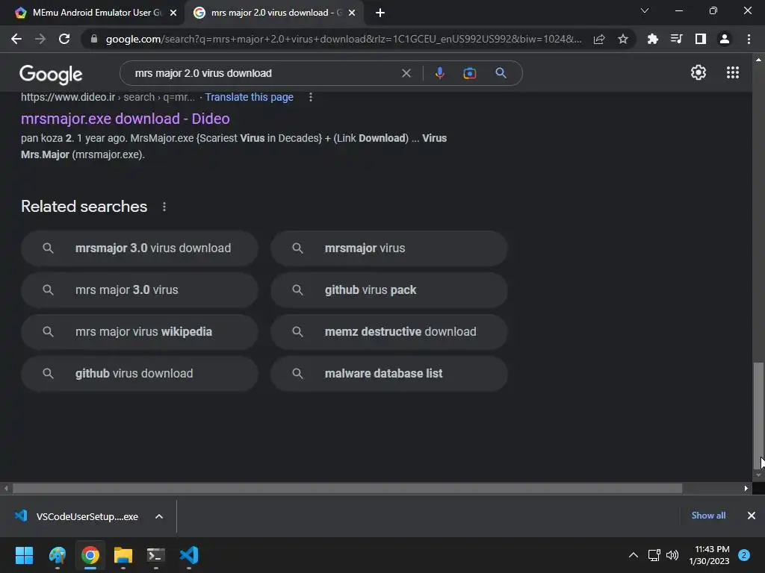The width and height of the screenshot is (765, 573).
Task: Open the colorful globe app in taskbar
Action: (57, 555)
